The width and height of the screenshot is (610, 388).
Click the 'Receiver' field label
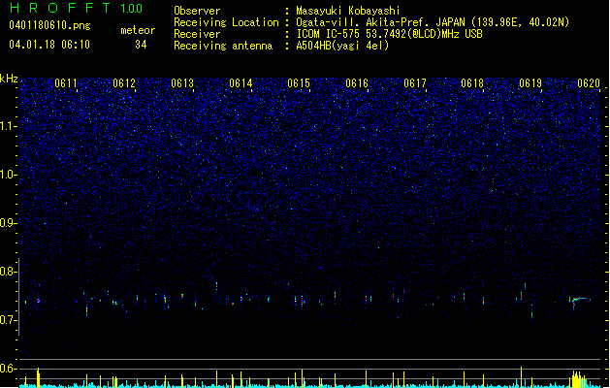197,34
